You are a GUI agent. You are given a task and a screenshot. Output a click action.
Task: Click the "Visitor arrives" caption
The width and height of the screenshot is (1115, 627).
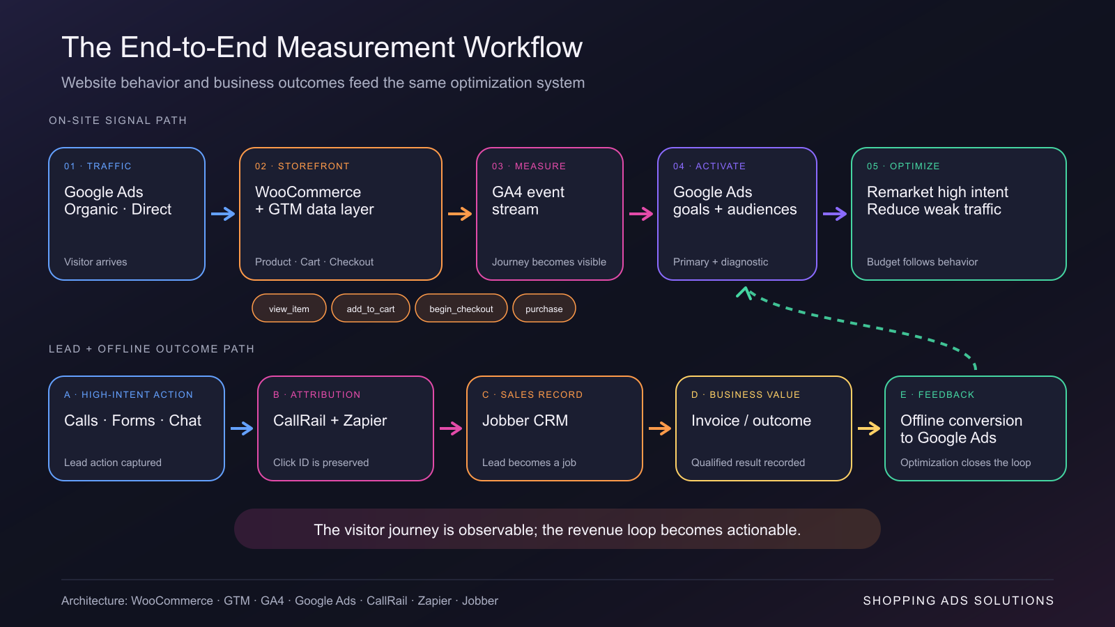95,262
